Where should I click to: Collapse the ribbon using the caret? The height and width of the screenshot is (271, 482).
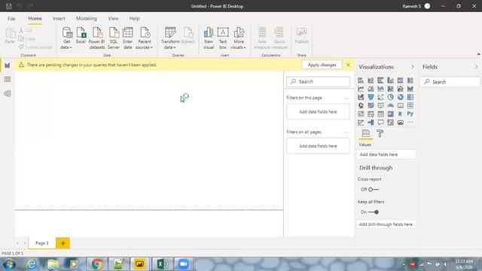pos(478,54)
